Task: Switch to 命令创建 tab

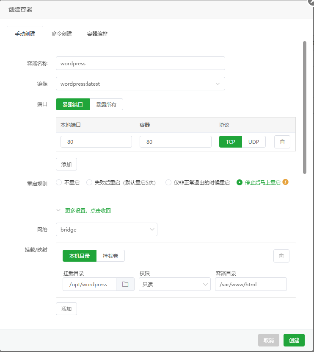Action: point(62,34)
